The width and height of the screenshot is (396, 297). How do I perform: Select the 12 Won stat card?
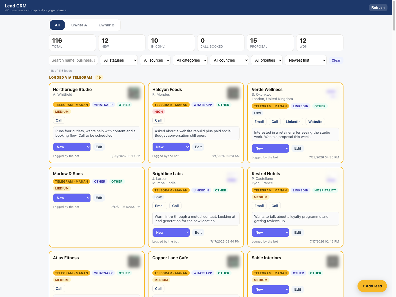pyautogui.click(x=320, y=43)
